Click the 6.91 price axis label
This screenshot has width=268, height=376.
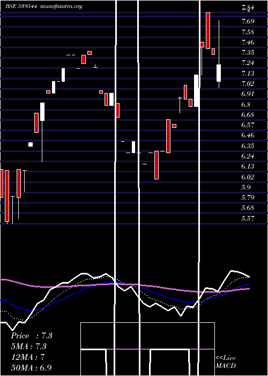point(248,94)
